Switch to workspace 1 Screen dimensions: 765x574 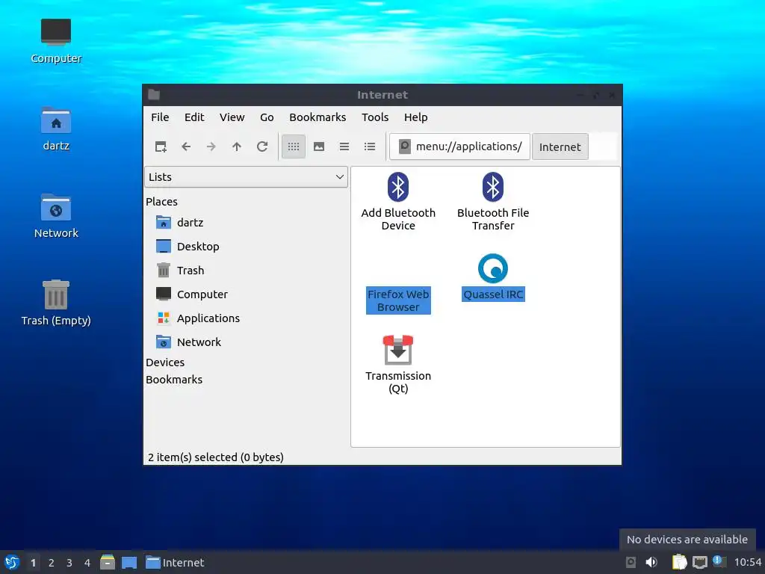pos(33,563)
